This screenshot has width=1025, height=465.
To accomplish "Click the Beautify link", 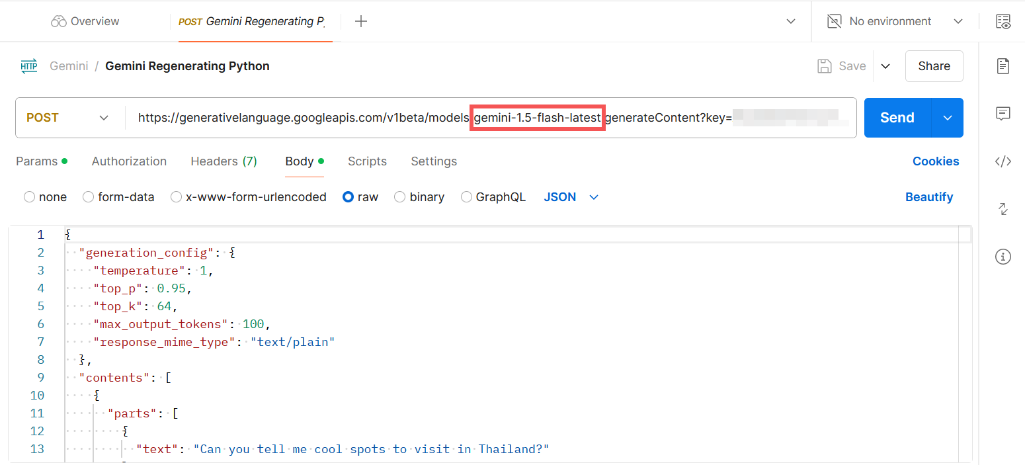I will [929, 197].
